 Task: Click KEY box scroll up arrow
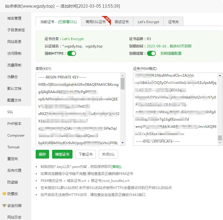(x=122, y=75)
